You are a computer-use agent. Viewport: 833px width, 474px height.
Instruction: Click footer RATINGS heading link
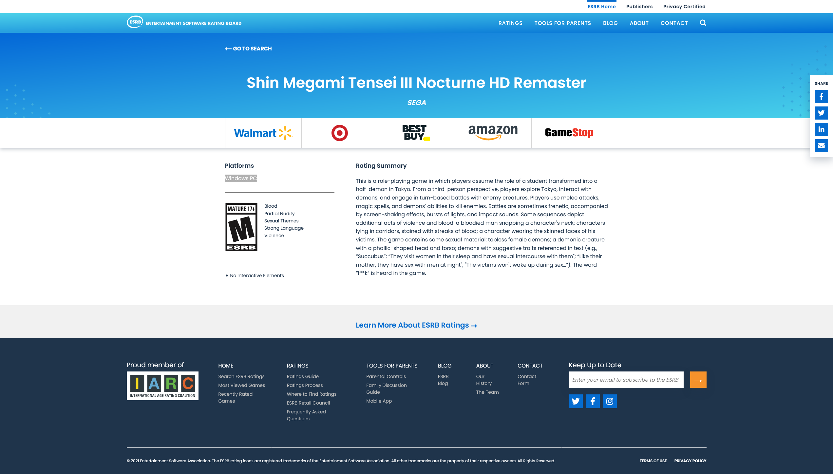[x=298, y=366]
